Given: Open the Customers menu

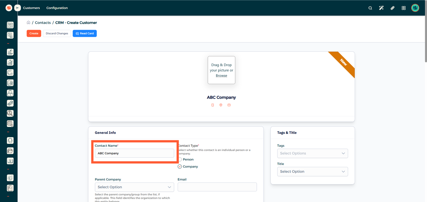Looking at the screenshot, I should (x=31, y=8).
